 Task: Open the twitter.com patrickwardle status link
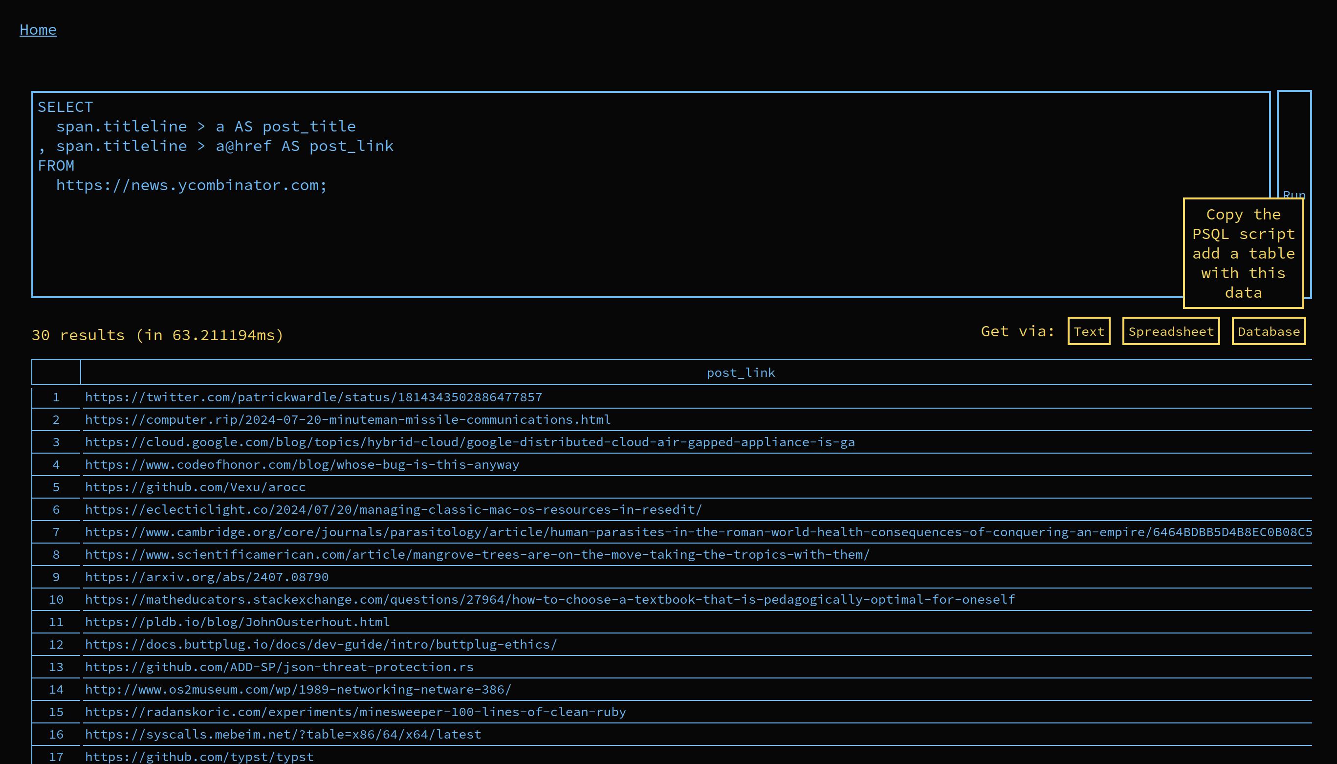tap(313, 397)
